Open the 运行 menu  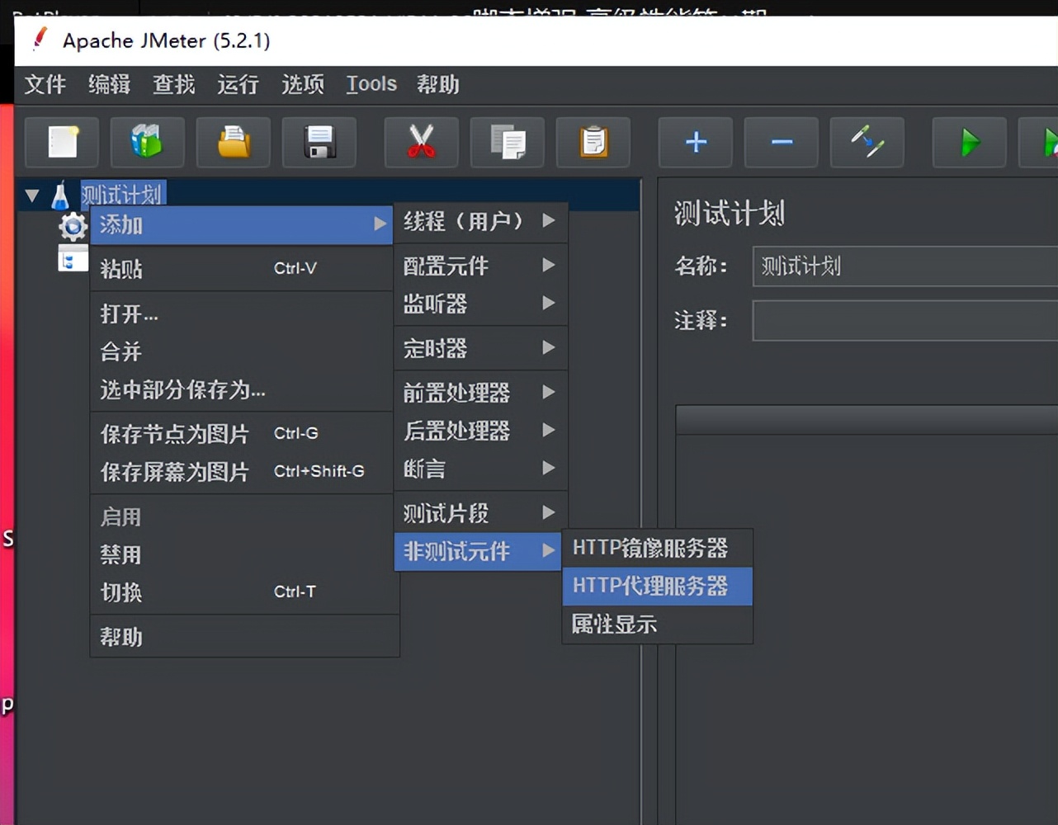[238, 84]
